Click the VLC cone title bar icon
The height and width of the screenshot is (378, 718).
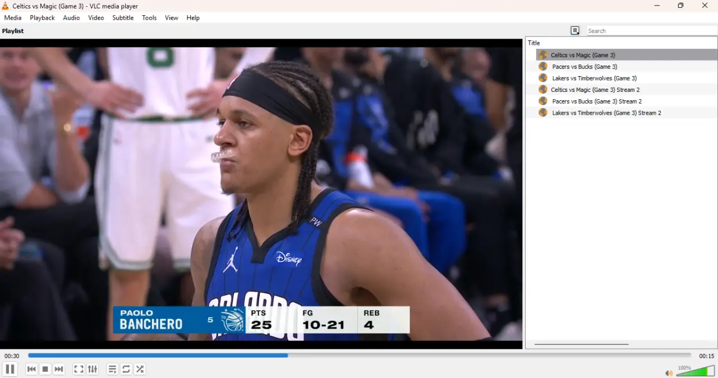(x=6, y=6)
